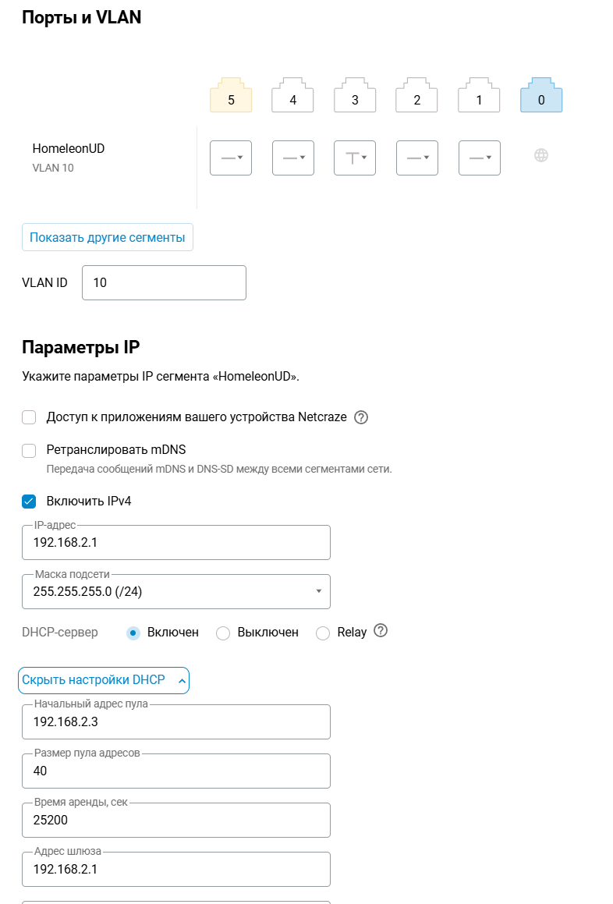Image resolution: width=613 pixels, height=904 pixels.
Task: Select the Relay DHCP radio option
Action: click(x=323, y=633)
